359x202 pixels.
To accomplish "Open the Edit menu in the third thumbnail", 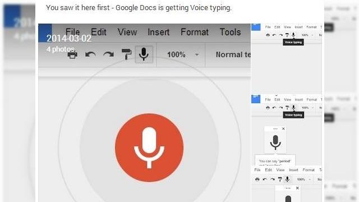I will coord(268,170).
